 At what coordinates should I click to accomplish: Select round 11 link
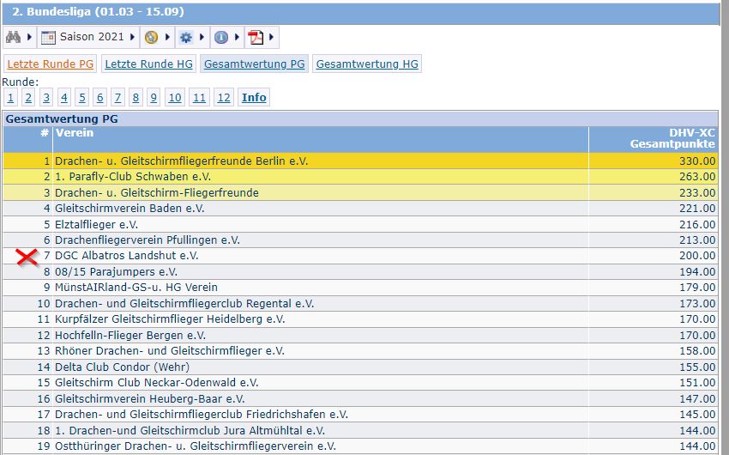pos(199,98)
